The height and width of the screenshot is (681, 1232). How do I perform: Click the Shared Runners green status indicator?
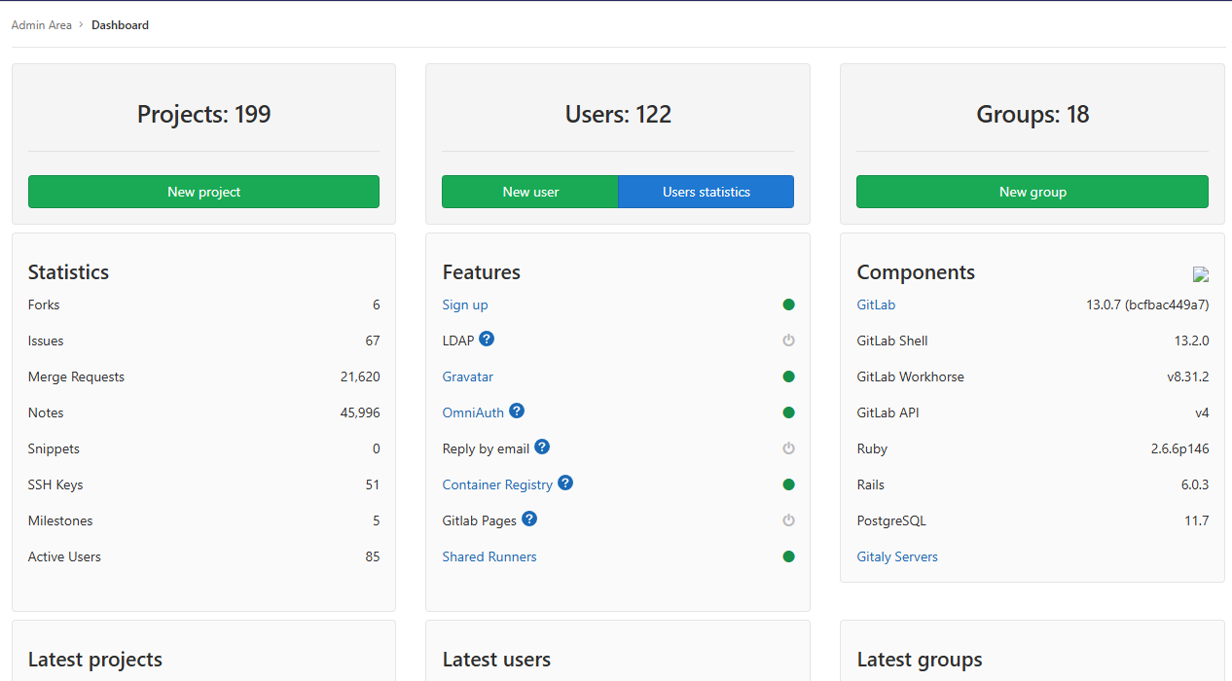[x=789, y=556]
